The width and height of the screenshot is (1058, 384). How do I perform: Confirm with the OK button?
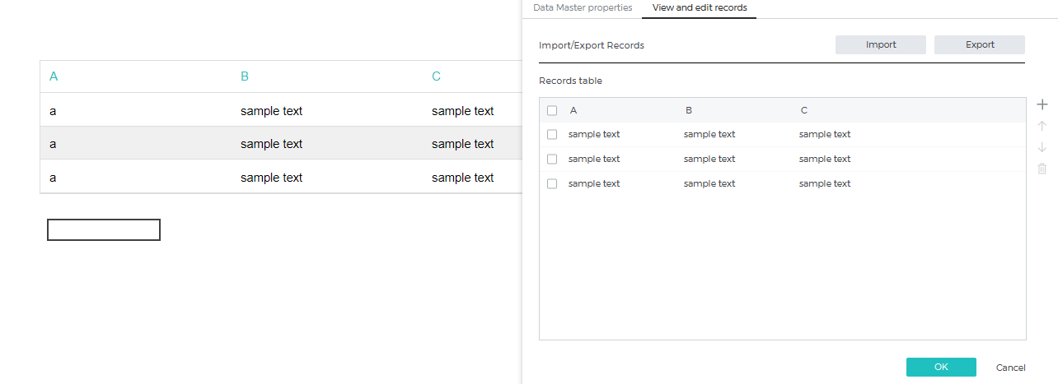point(941,367)
